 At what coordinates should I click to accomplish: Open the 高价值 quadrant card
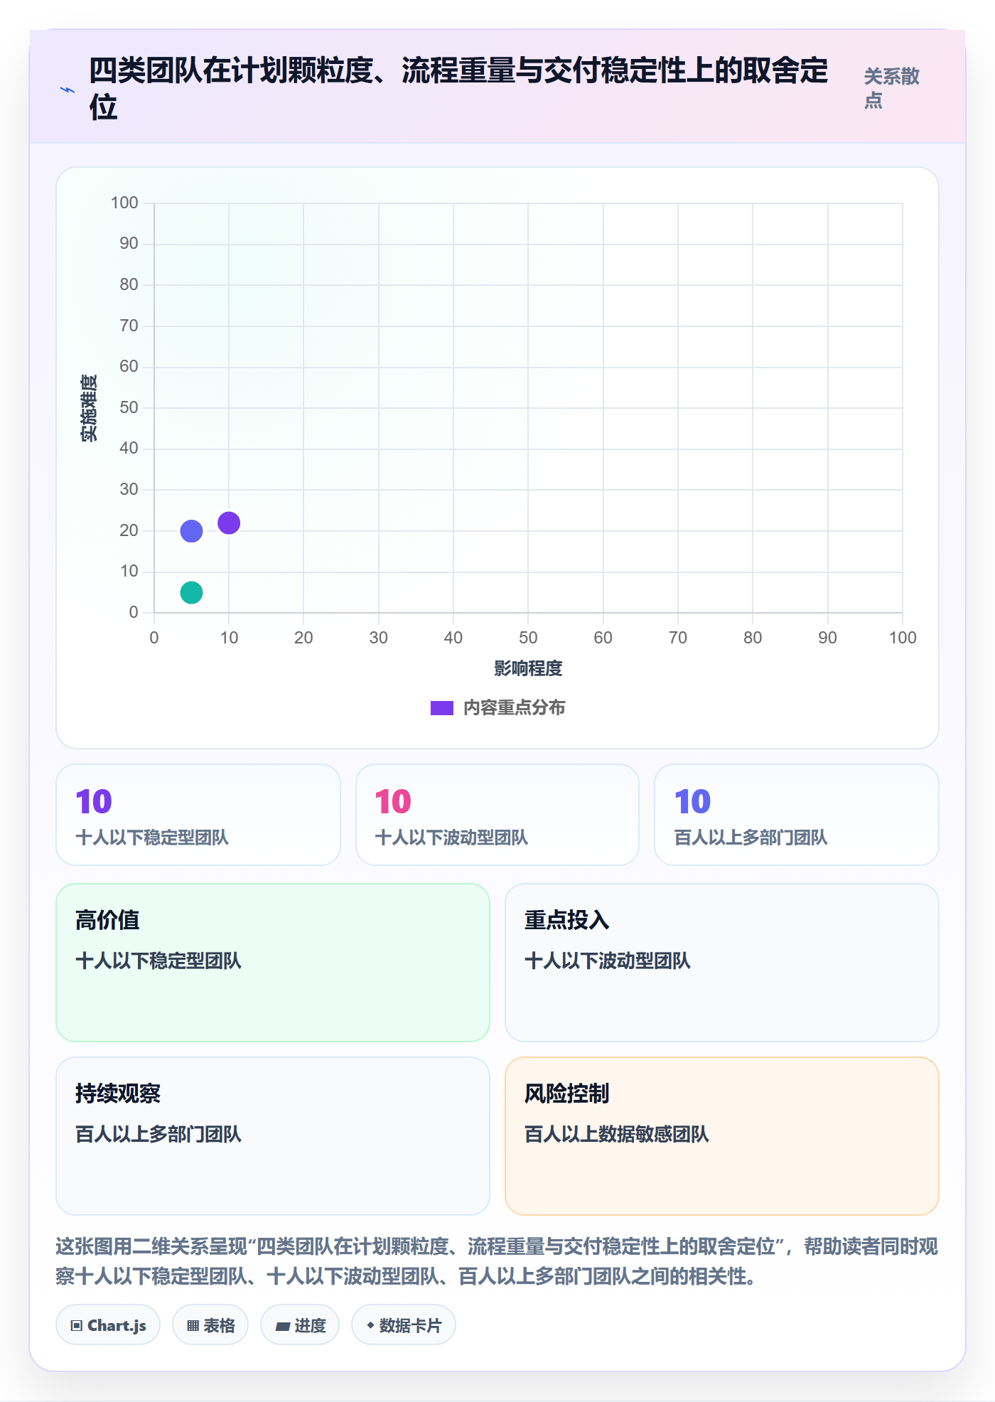click(273, 963)
